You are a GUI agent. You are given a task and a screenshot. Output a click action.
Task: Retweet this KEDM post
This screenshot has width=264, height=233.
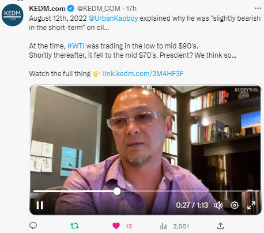(74, 226)
